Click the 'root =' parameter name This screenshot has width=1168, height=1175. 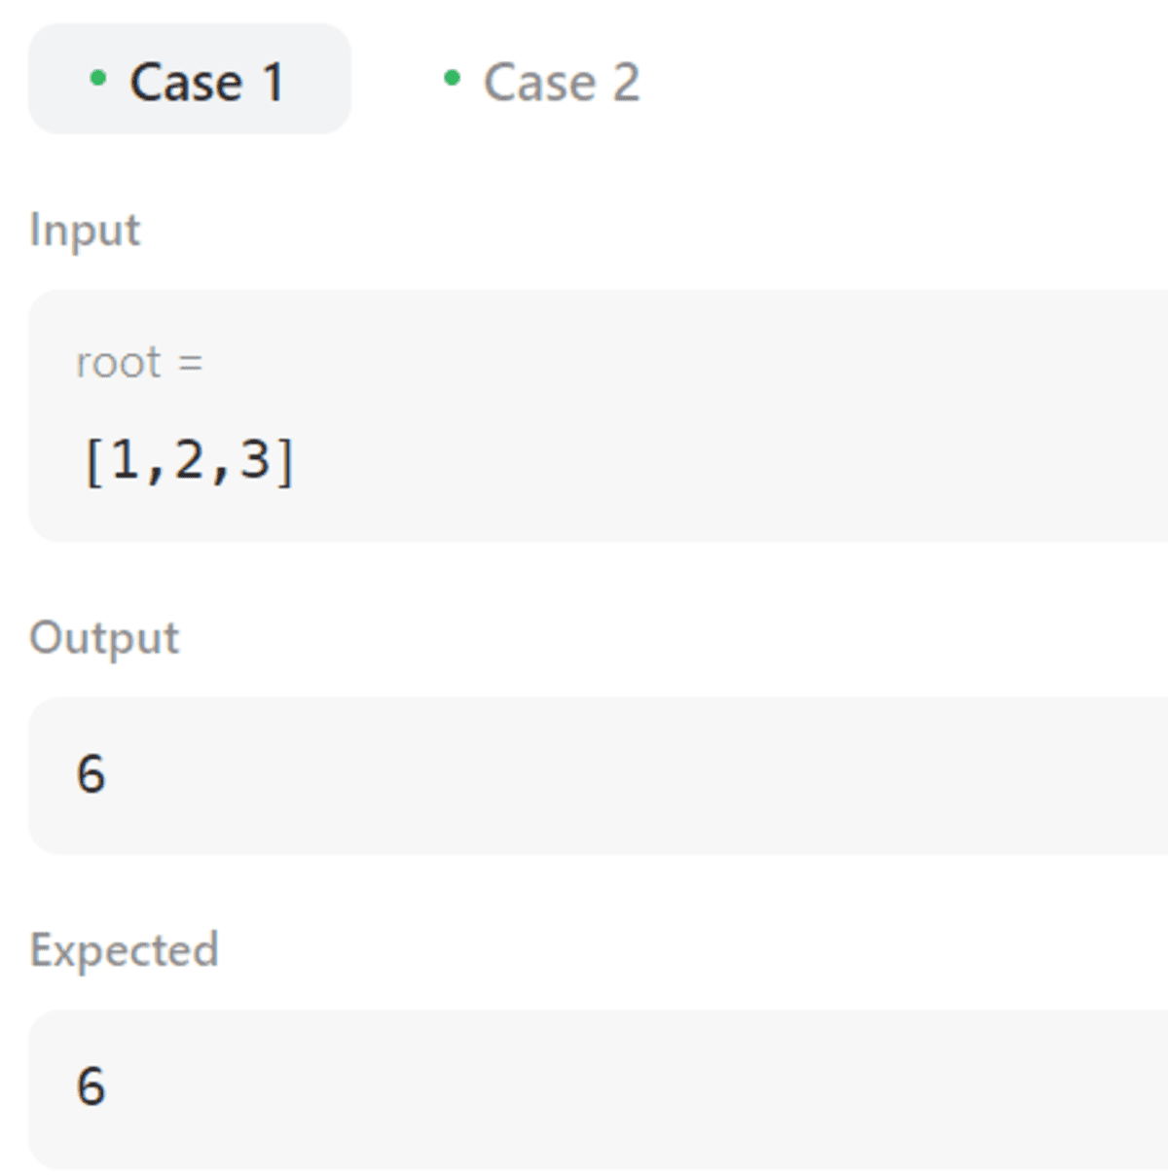139,363
